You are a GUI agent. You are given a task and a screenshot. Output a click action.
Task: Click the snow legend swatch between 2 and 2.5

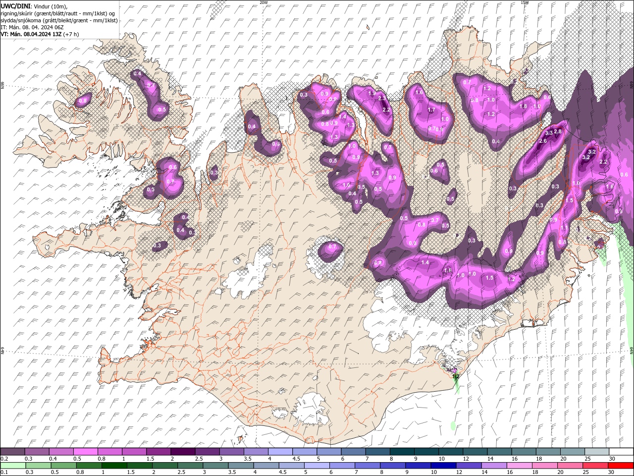(183, 452)
